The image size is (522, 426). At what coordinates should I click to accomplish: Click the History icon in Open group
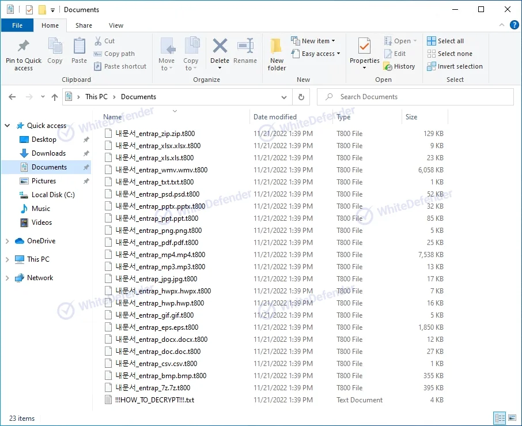pyautogui.click(x=399, y=66)
